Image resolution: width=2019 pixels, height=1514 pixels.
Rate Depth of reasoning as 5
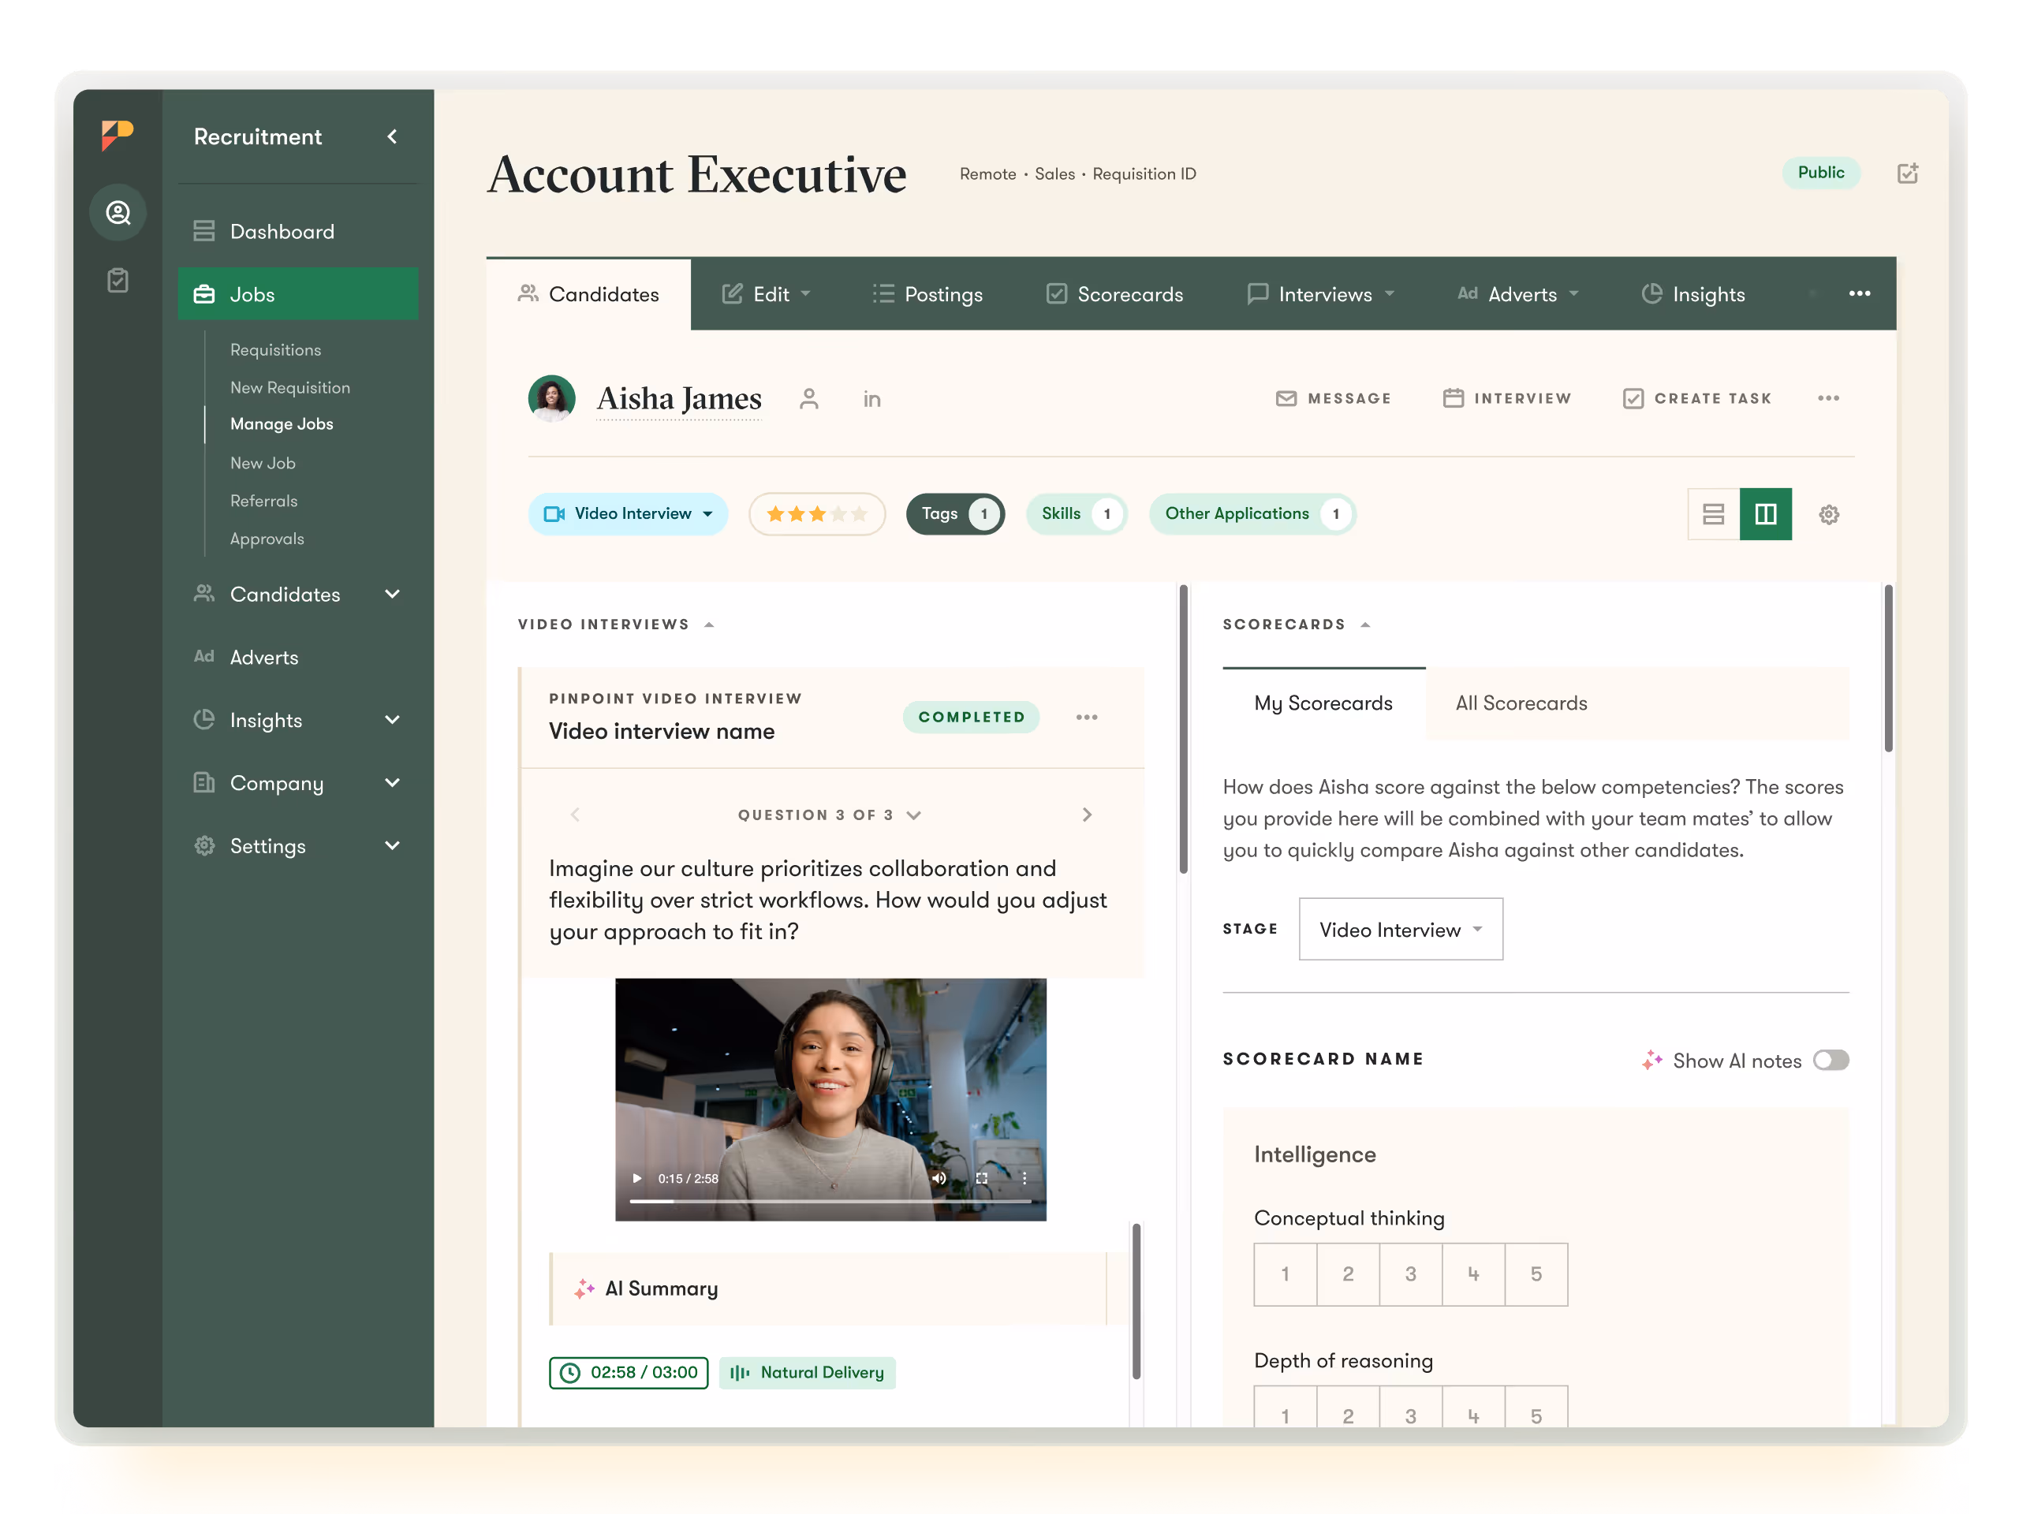1536,1408
